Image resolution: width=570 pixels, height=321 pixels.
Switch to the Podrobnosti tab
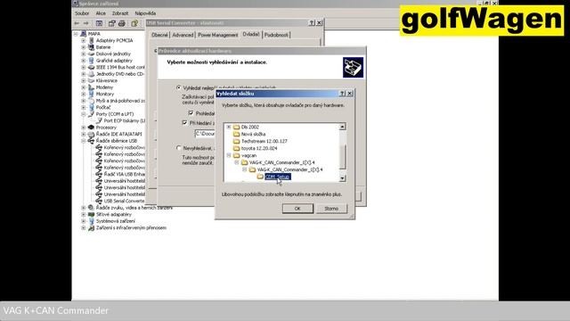point(276,35)
